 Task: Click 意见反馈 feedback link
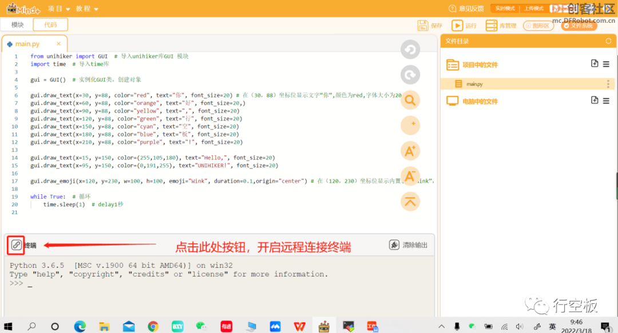click(466, 8)
